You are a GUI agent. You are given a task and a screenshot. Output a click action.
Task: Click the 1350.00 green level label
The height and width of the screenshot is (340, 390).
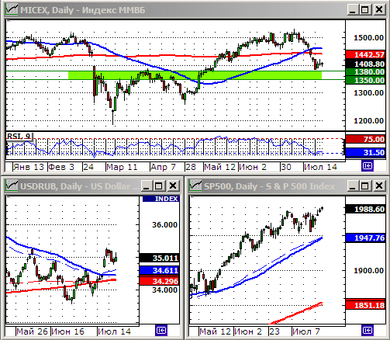point(366,80)
